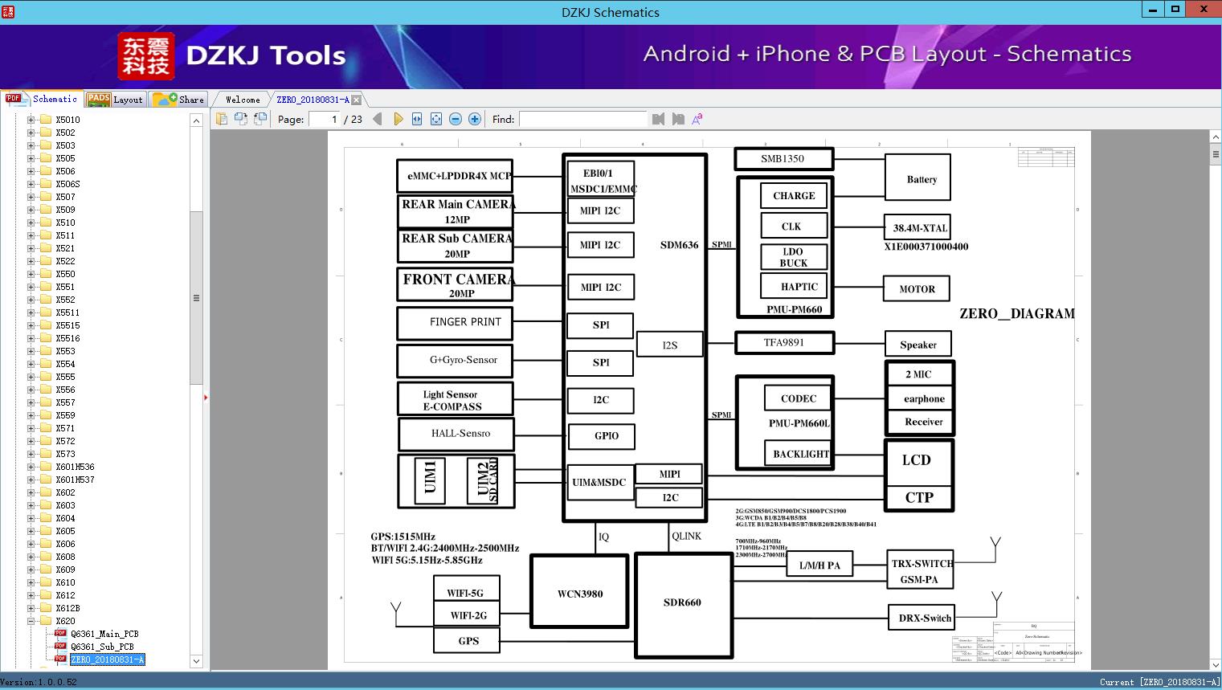Click the X5010 folder icon
Image resolution: width=1222 pixels, height=690 pixels.
pos(46,120)
